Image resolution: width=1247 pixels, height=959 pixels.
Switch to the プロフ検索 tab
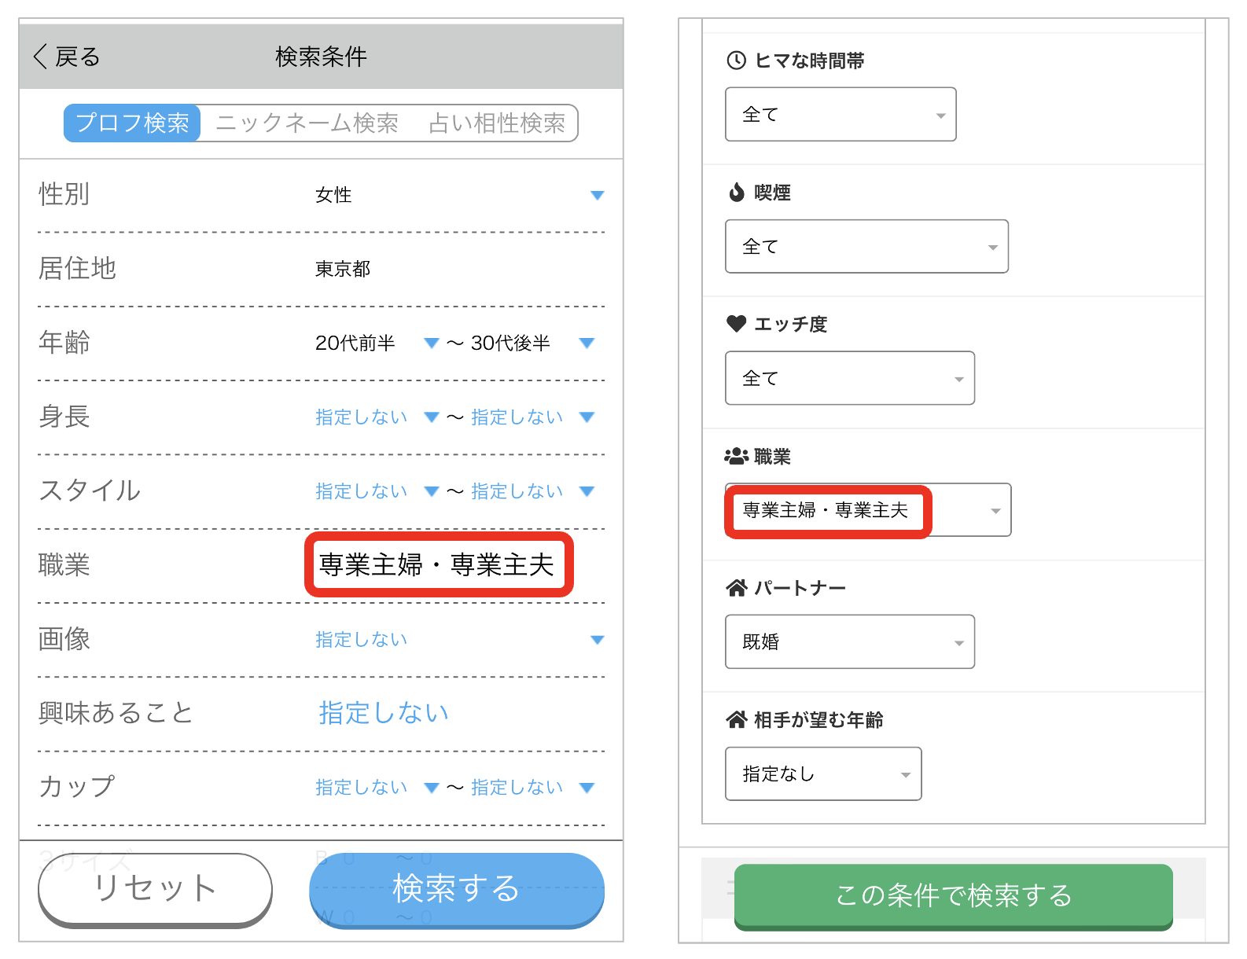[x=132, y=123]
